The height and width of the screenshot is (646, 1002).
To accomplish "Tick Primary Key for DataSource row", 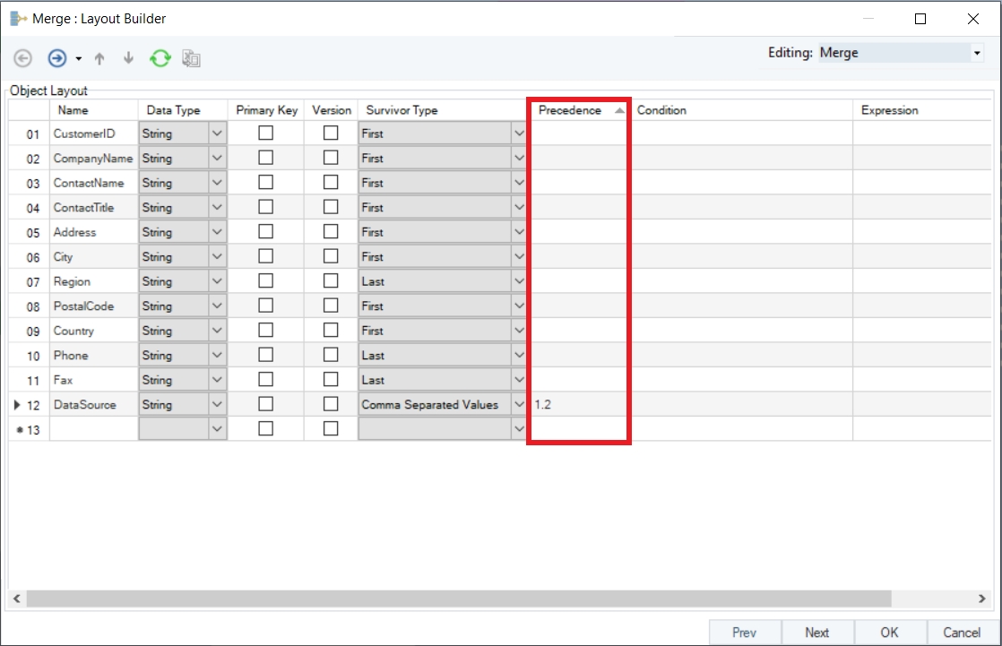I will pos(265,404).
